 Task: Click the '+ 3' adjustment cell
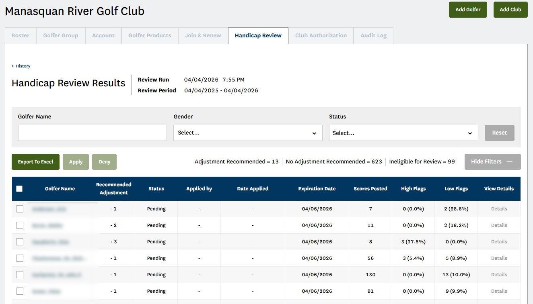[x=113, y=242]
